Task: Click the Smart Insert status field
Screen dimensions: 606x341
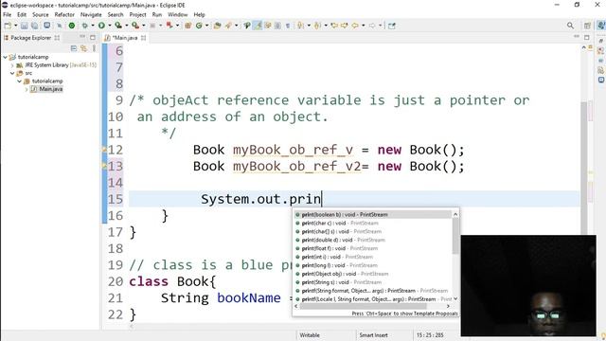Action: [373, 335]
